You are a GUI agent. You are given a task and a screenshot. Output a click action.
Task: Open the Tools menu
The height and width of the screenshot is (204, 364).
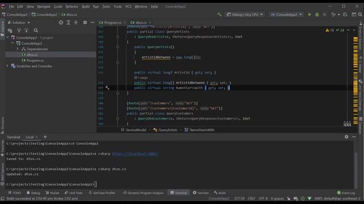coord(118,6)
